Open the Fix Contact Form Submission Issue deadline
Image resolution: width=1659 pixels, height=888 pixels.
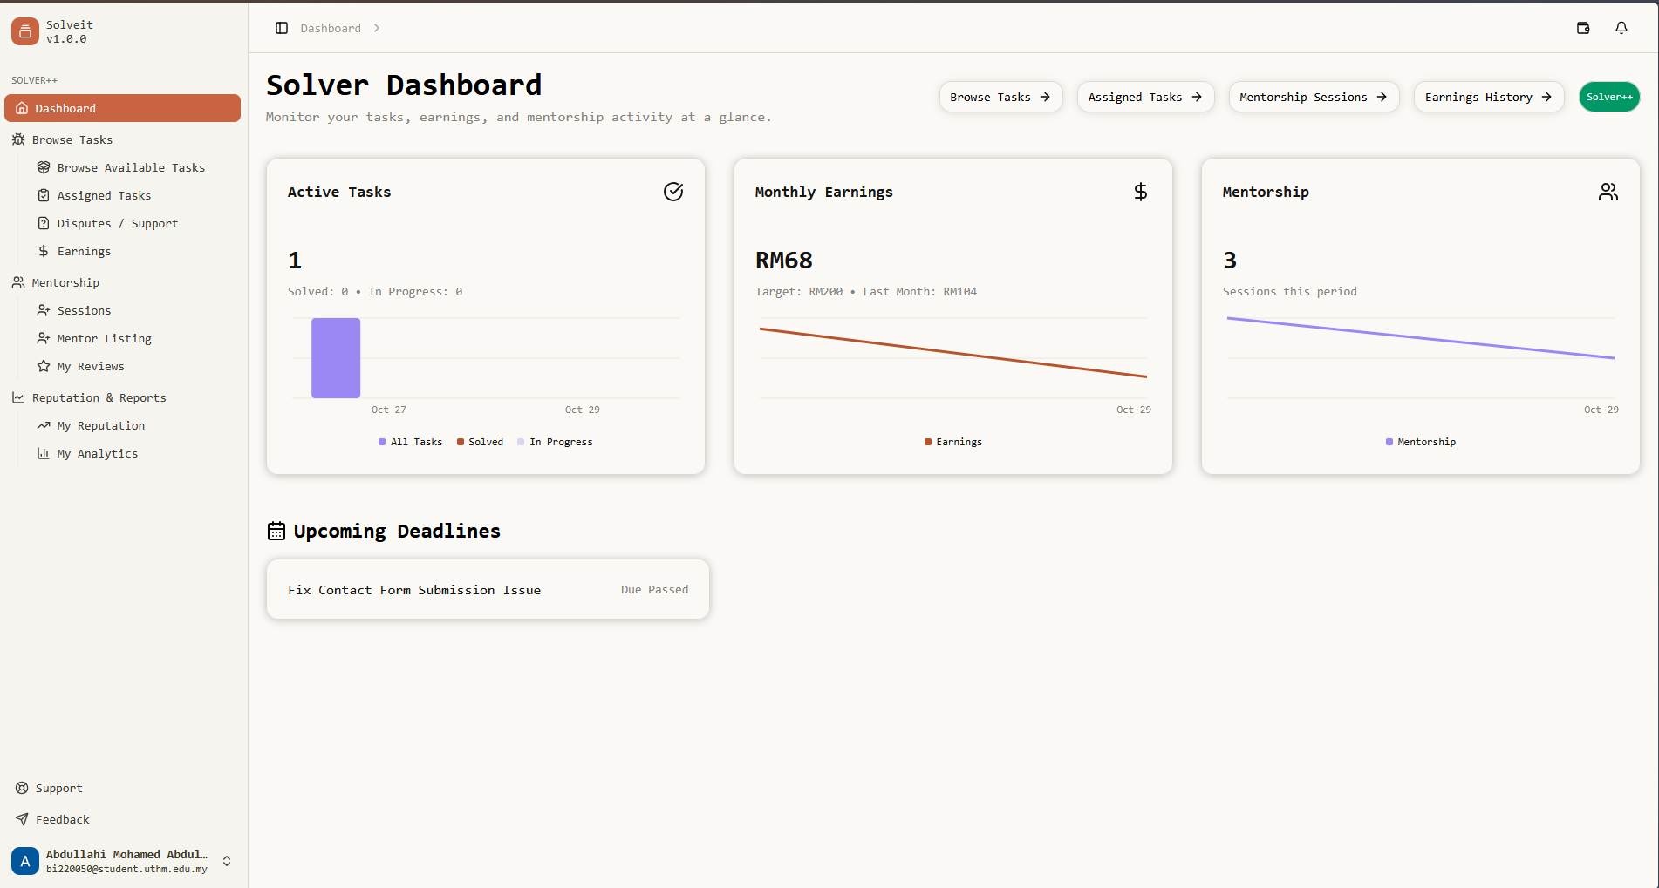[x=488, y=589]
